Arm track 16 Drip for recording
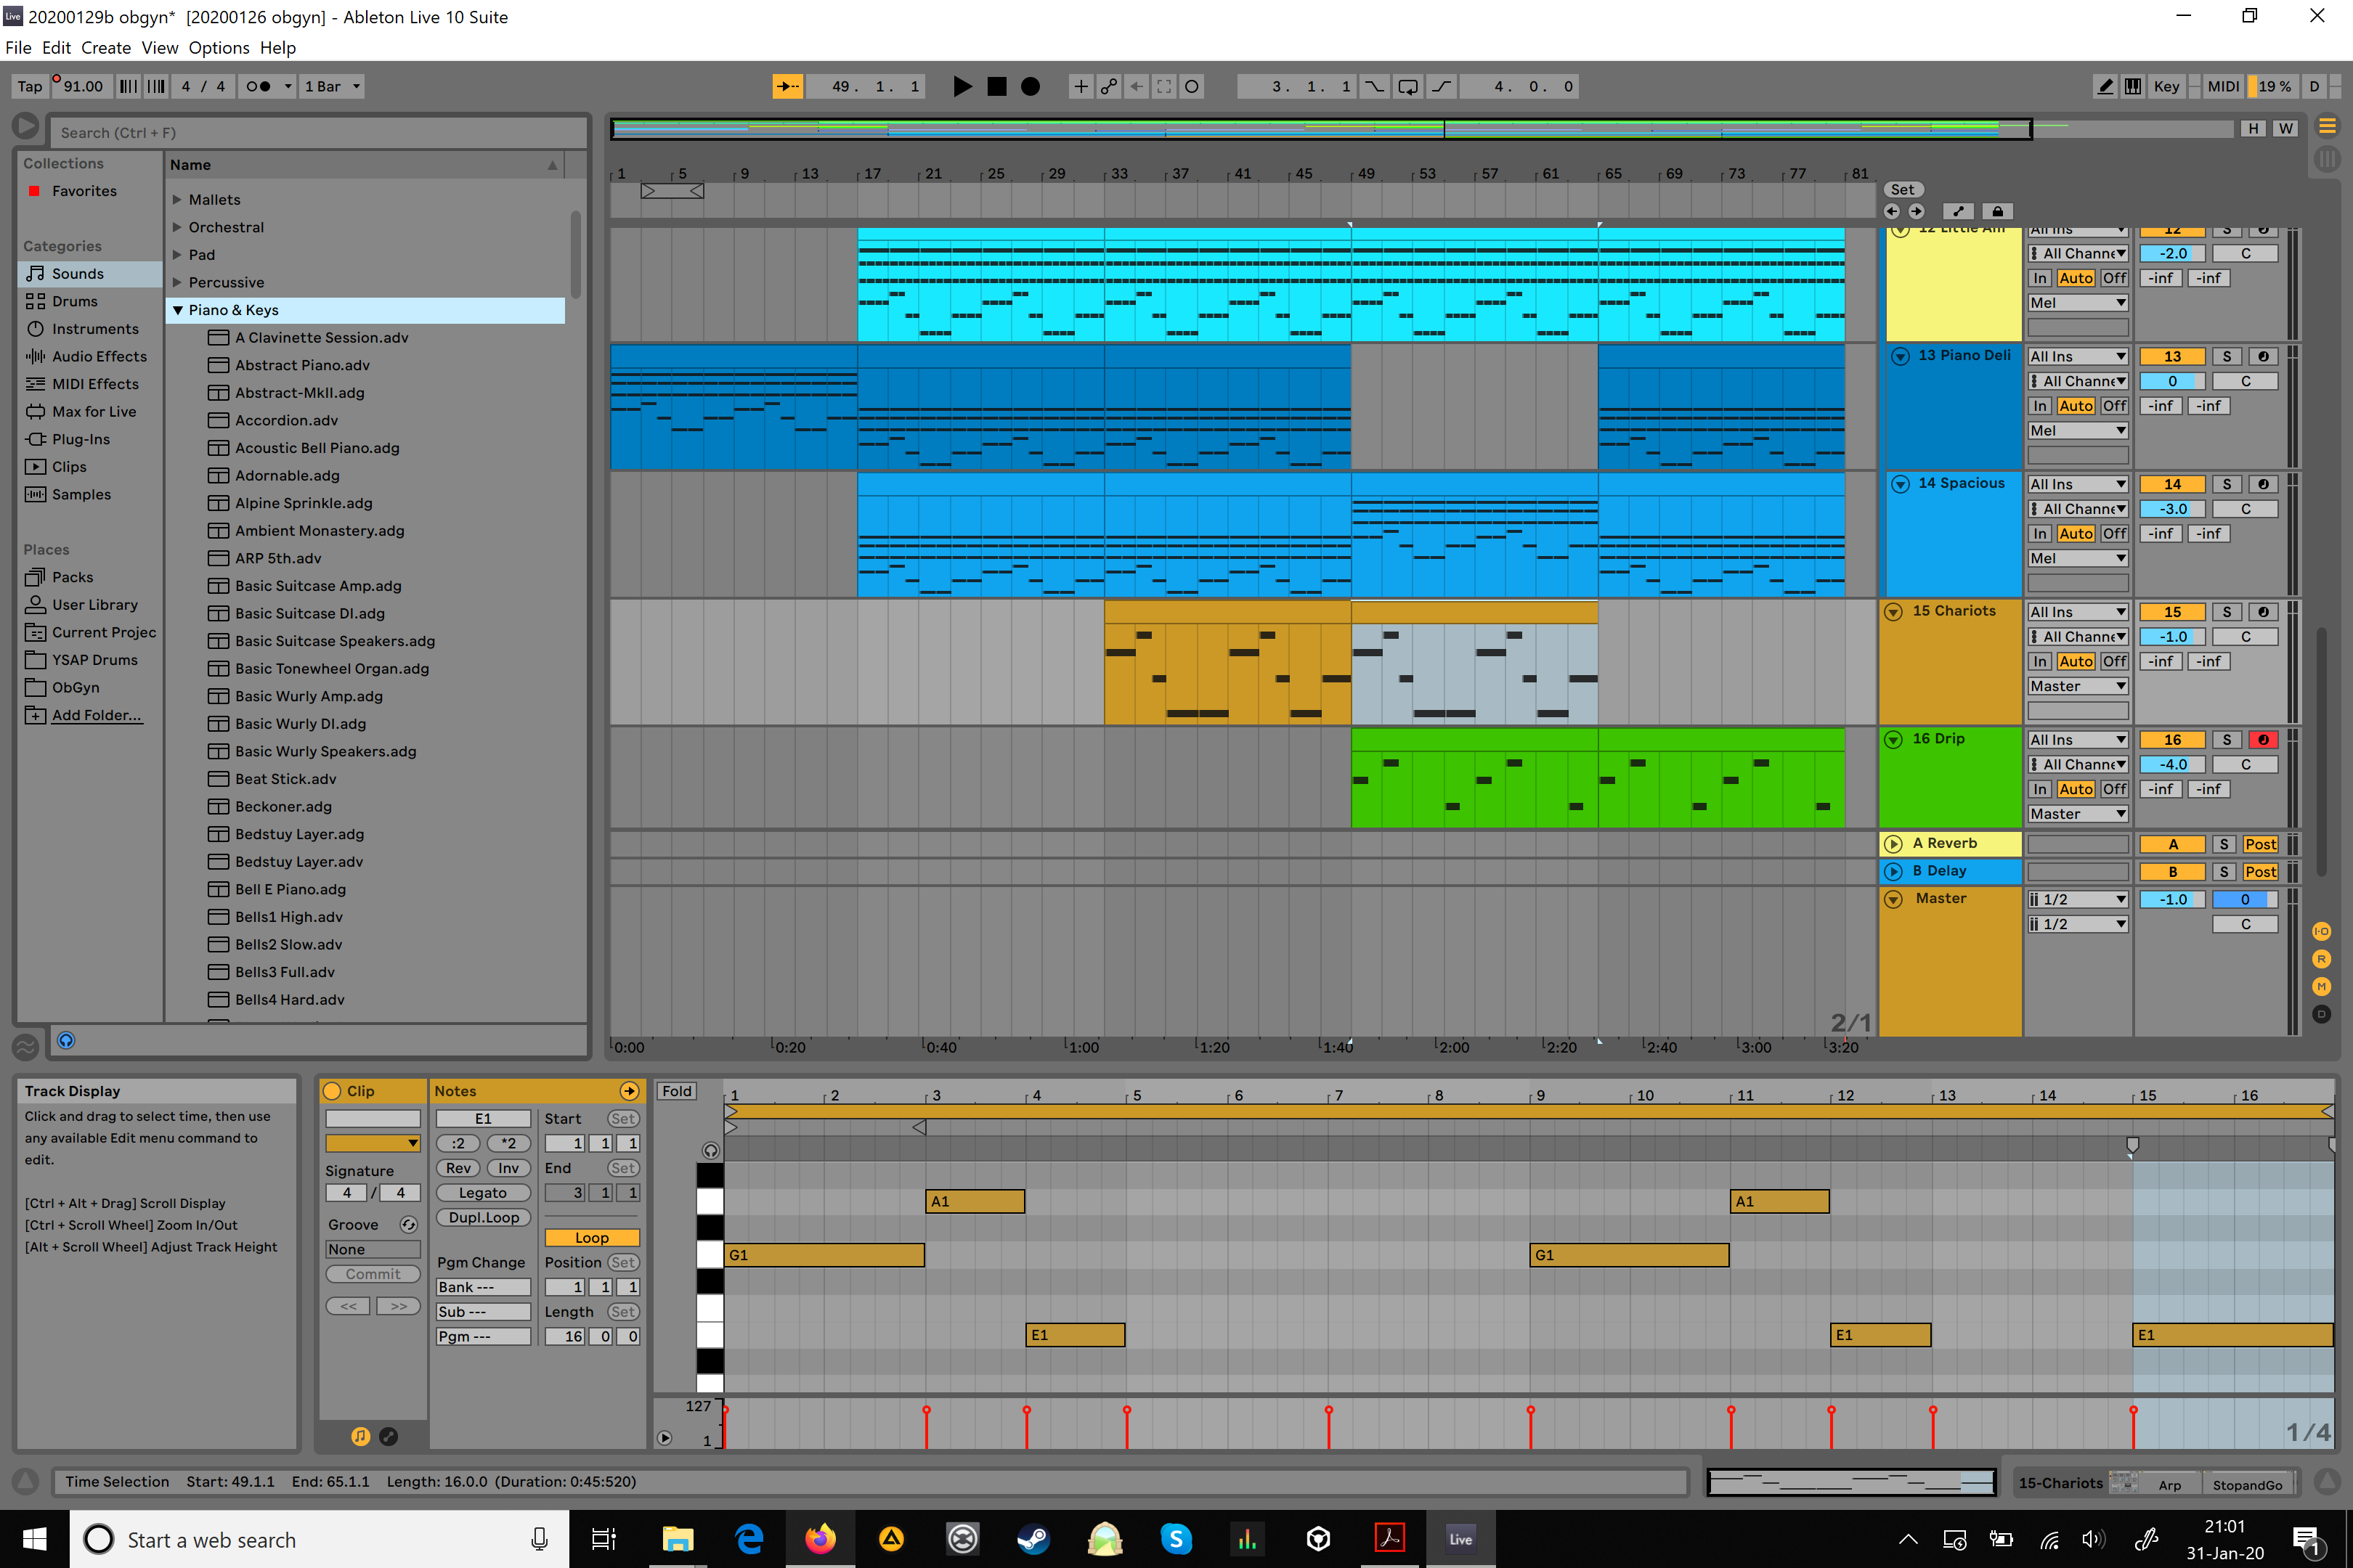 (2263, 740)
